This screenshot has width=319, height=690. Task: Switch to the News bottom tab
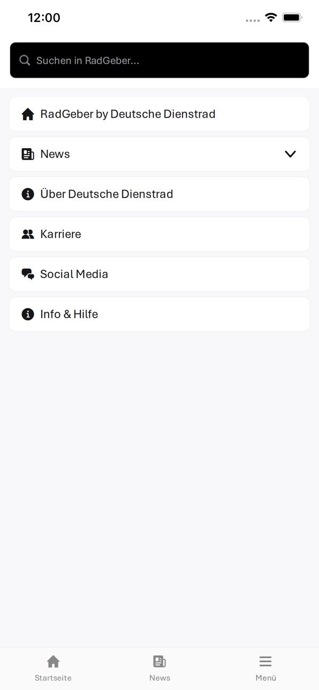click(x=159, y=668)
